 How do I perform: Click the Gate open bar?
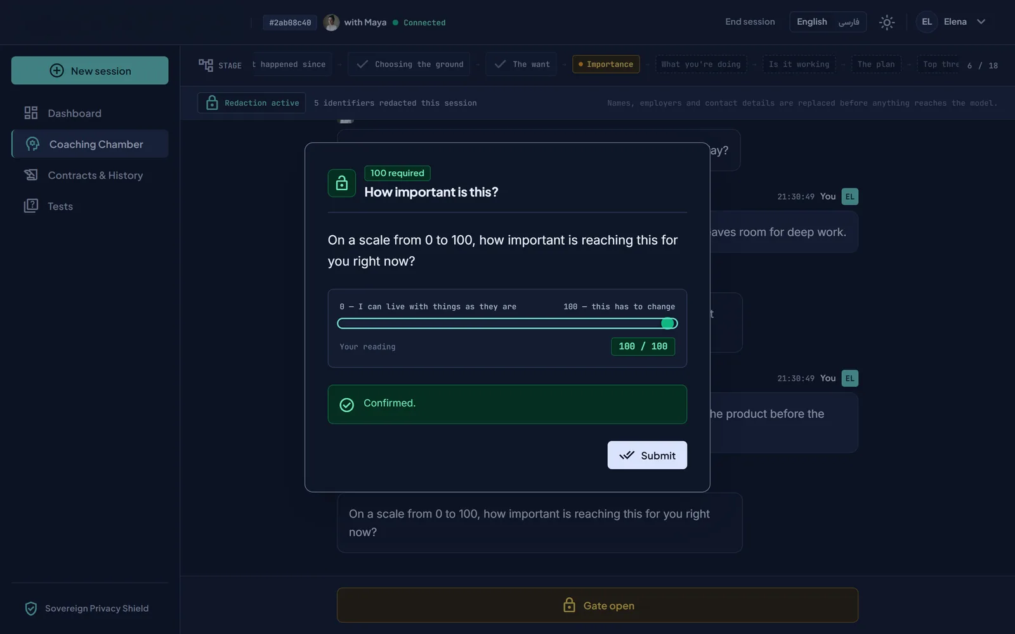(598, 605)
